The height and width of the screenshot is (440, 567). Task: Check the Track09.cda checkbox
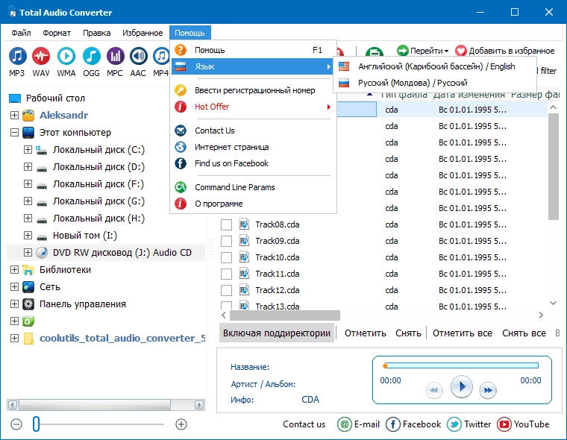tap(226, 241)
